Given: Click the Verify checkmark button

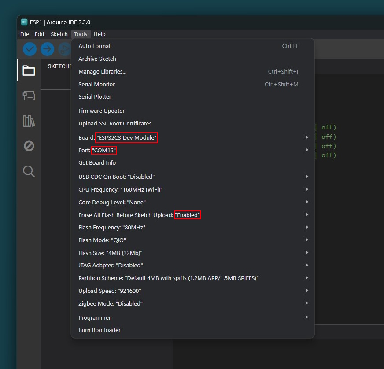Looking at the screenshot, I should click(30, 49).
